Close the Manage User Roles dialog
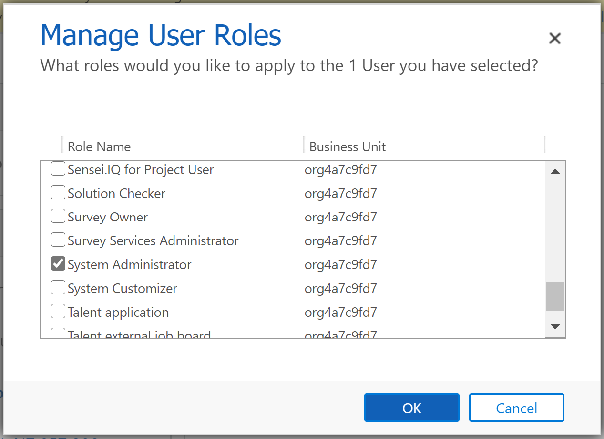The width and height of the screenshot is (604, 439). [554, 39]
